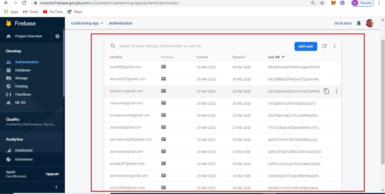
Task: Select Storage in the Develop menu
Action: coord(21,78)
